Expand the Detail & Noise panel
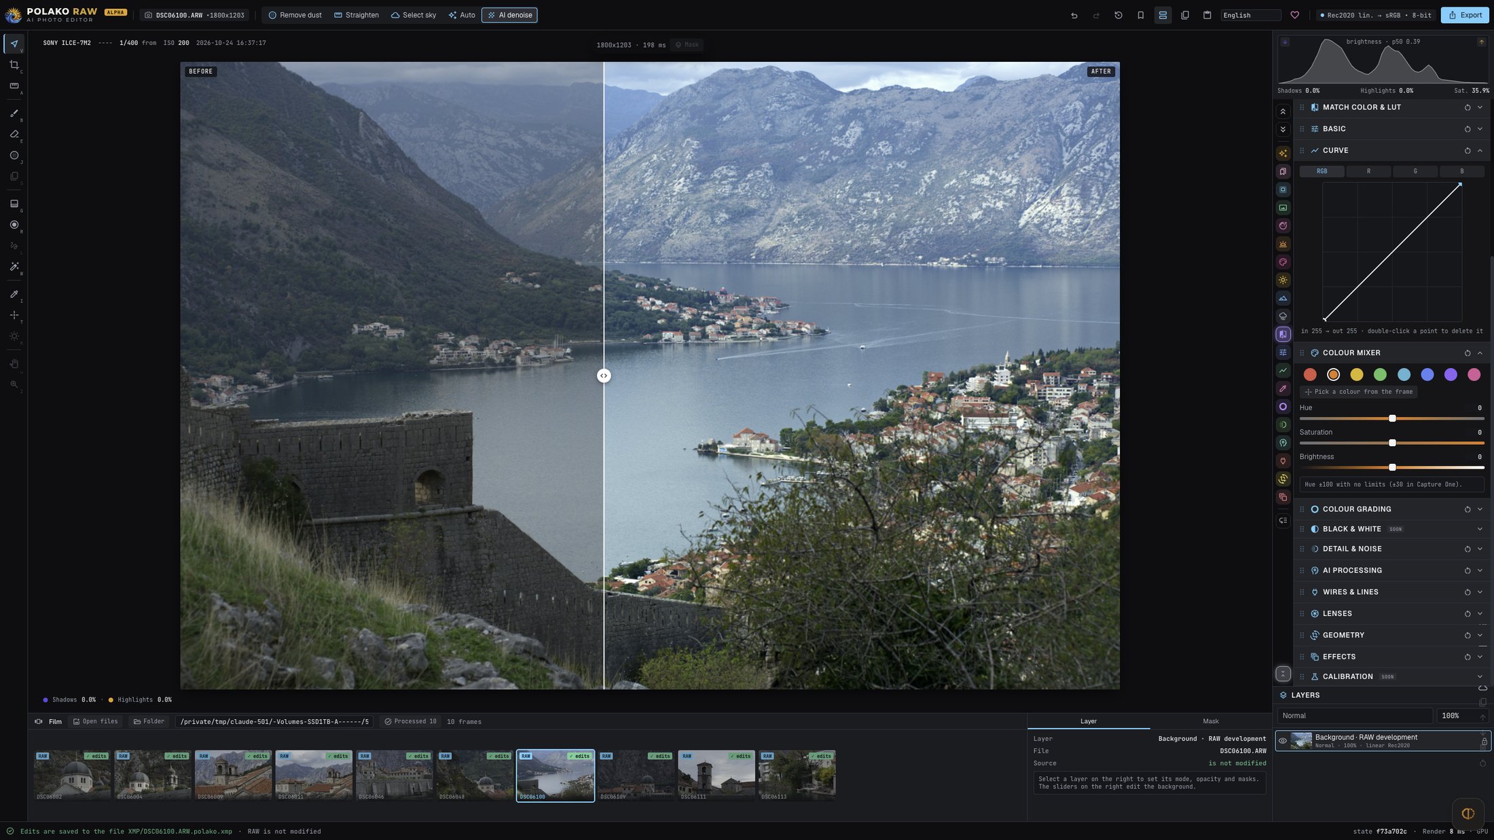This screenshot has height=840, width=1494. (1480, 549)
